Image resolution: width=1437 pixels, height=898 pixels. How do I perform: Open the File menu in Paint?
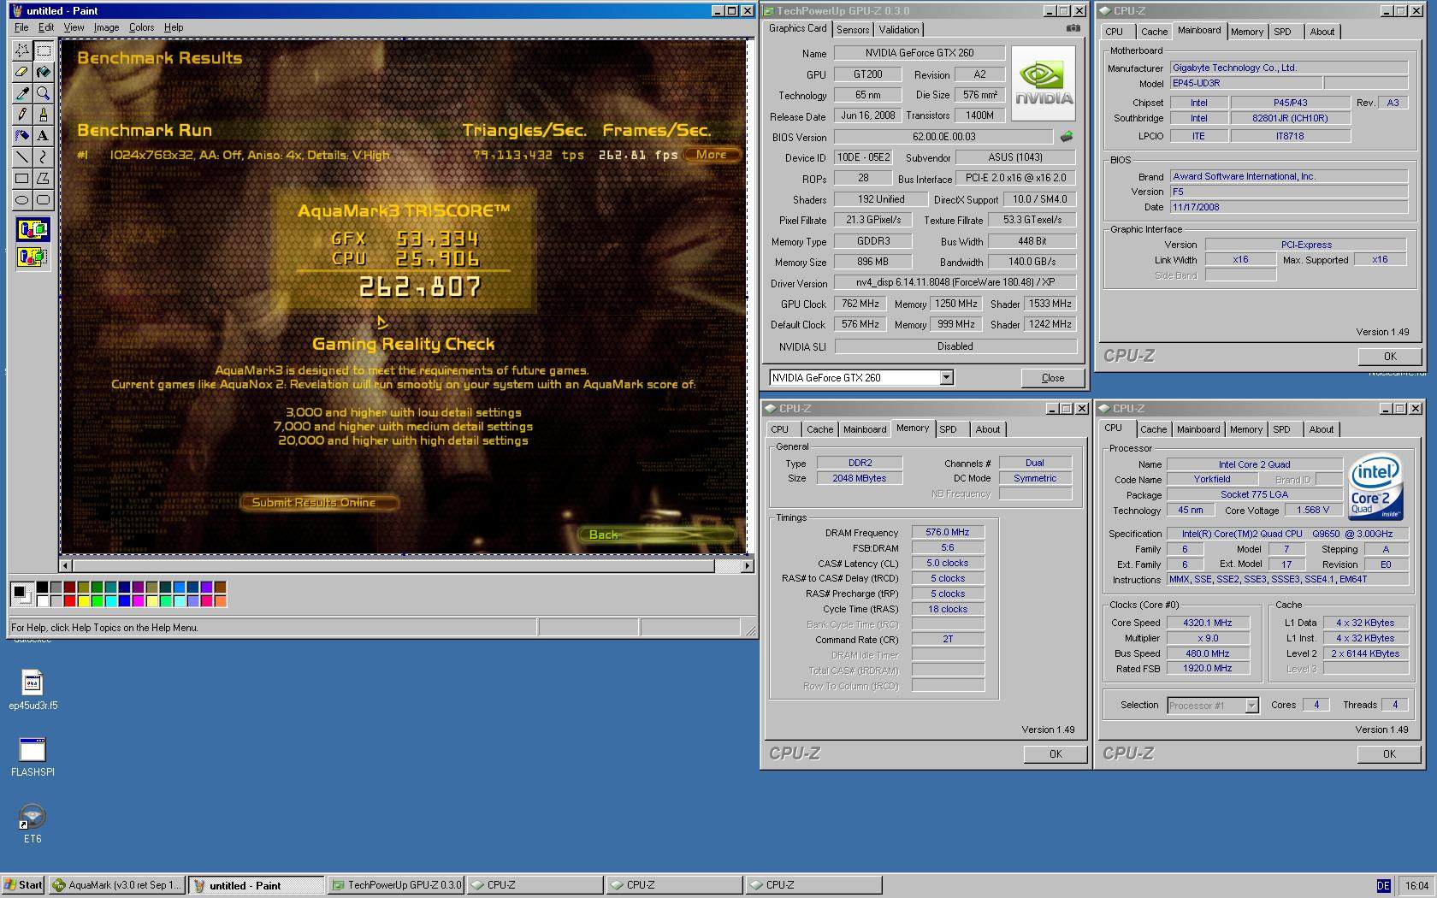pos(21,27)
